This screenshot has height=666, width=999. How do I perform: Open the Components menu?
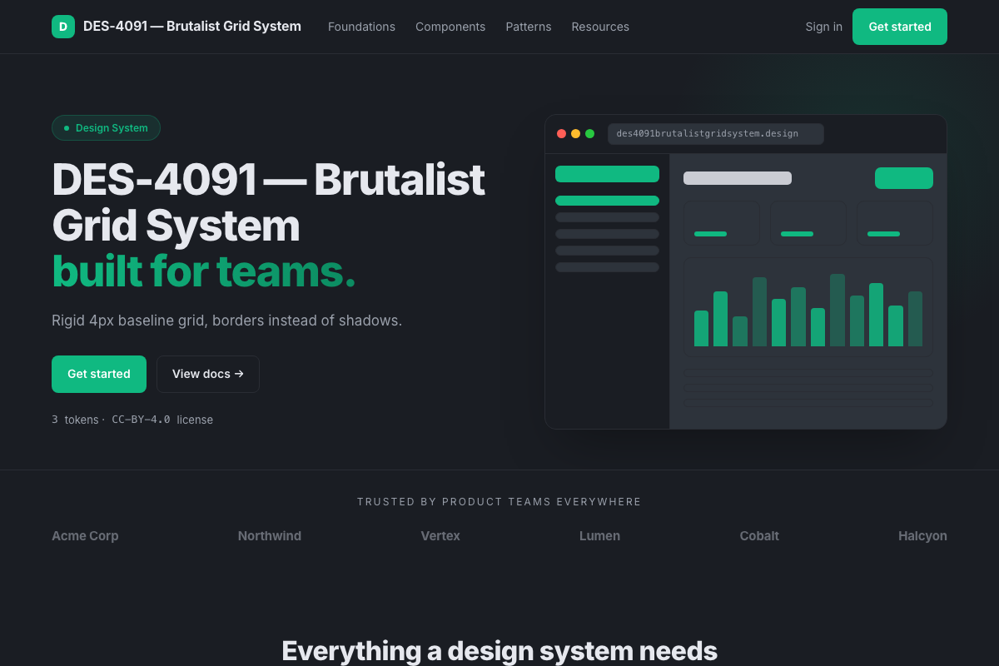pyautogui.click(x=450, y=27)
